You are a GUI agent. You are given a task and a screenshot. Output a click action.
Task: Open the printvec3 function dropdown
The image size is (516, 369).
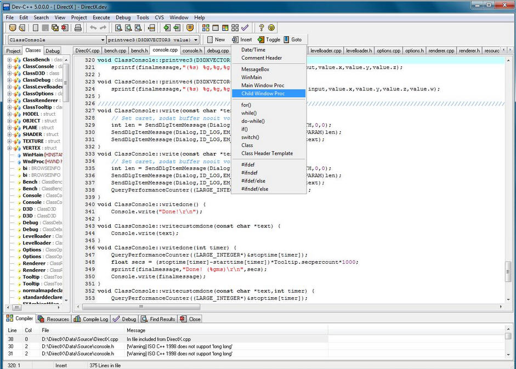tap(196, 40)
